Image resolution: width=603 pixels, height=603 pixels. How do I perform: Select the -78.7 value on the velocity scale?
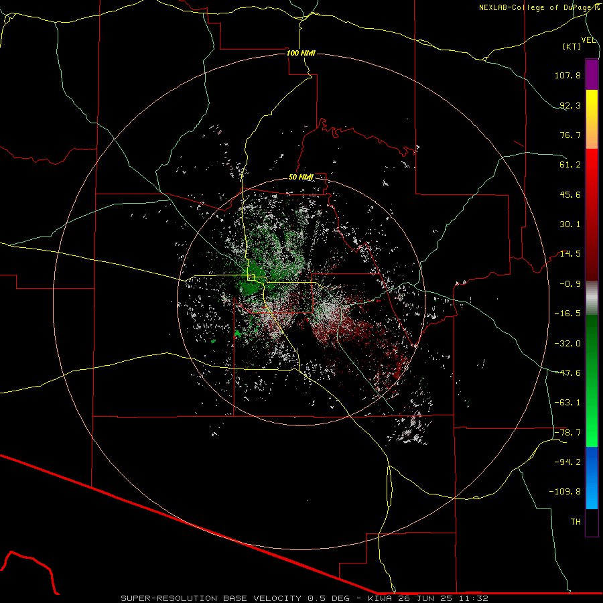pos(567,433)
